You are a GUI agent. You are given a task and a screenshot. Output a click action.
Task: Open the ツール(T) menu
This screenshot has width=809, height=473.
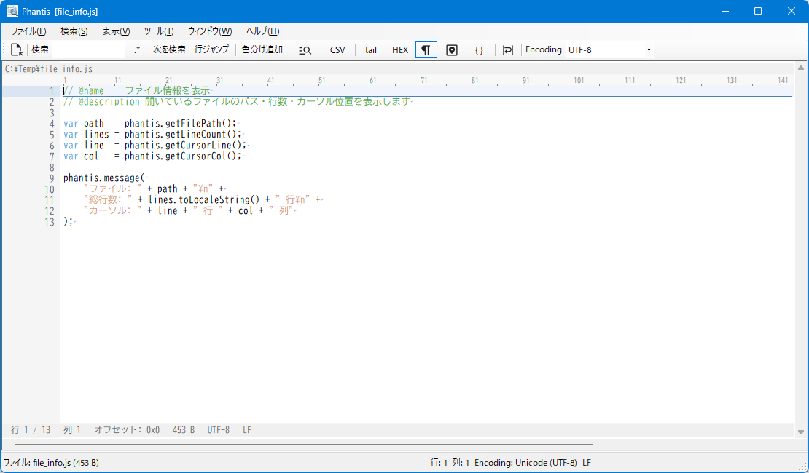159,31
